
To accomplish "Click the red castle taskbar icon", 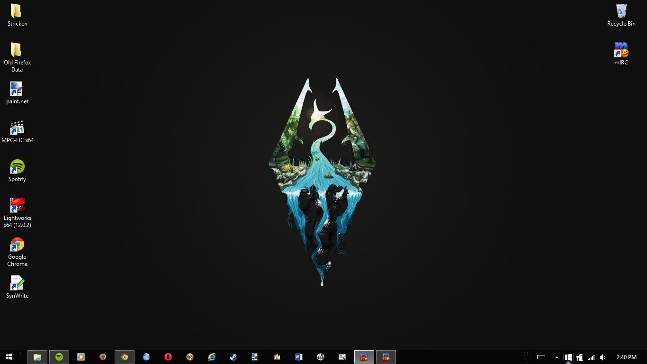I will coord(277,357).
